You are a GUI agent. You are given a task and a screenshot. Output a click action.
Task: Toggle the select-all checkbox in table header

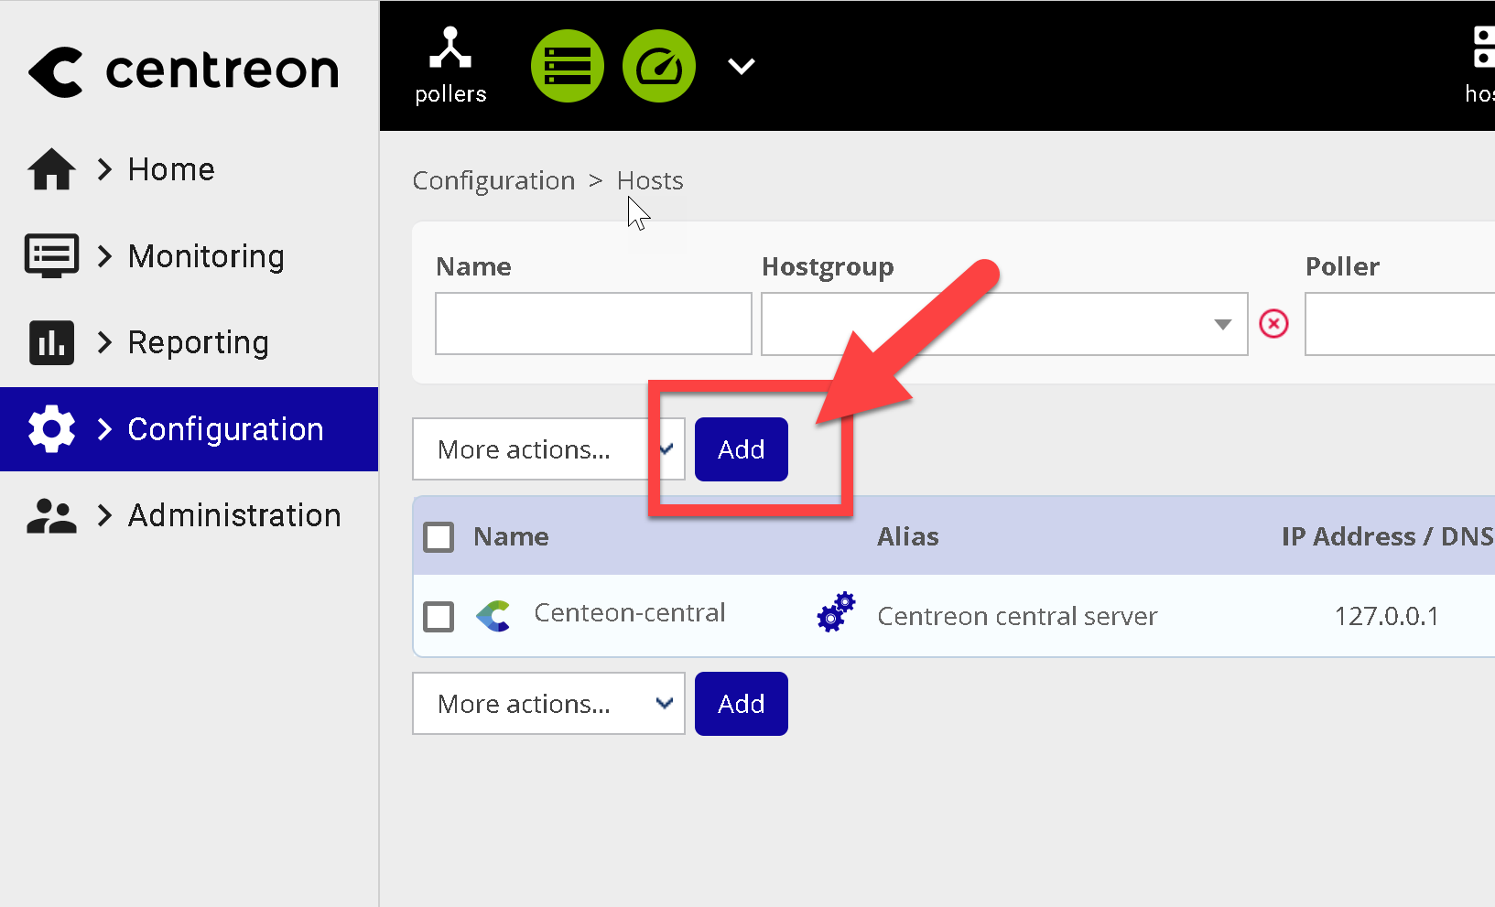click(439, 536)
